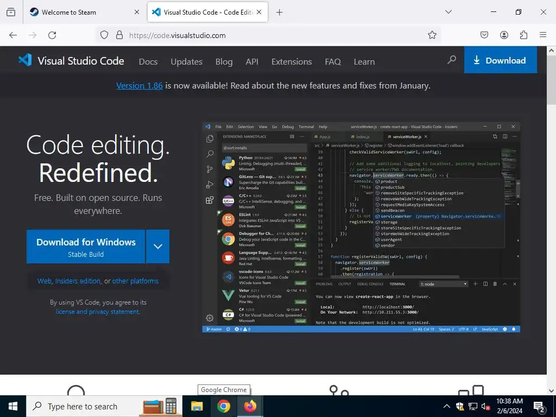
Task: Open license and privacy statement link
Action: point(98,312)
